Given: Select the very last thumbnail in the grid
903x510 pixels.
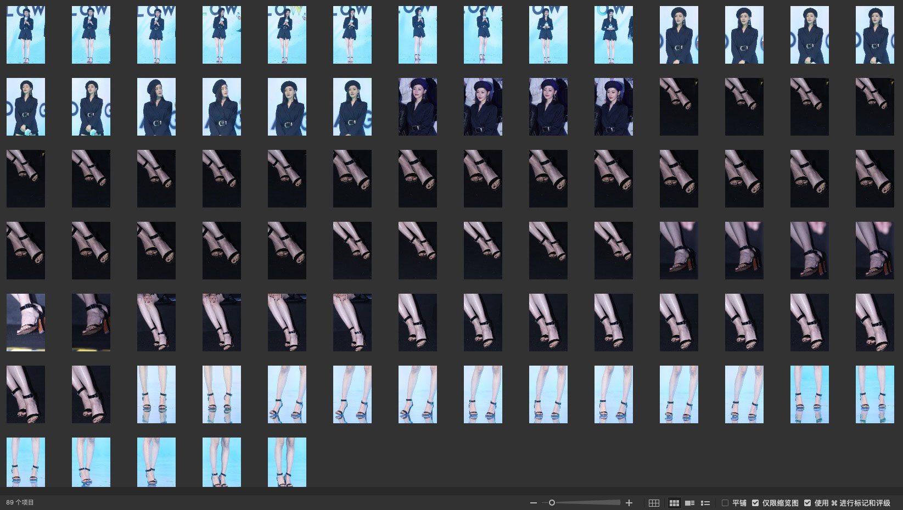Looking at the screenshot, I should pyautogui.click(x=287, y=462).
